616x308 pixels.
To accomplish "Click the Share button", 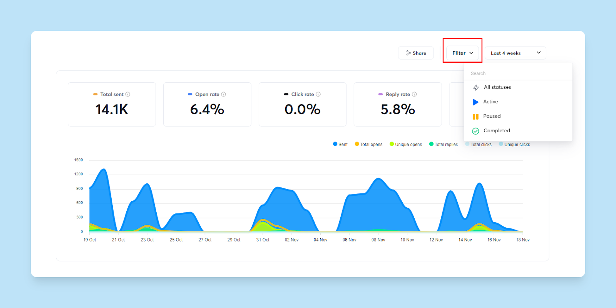I will click(416, 53).
